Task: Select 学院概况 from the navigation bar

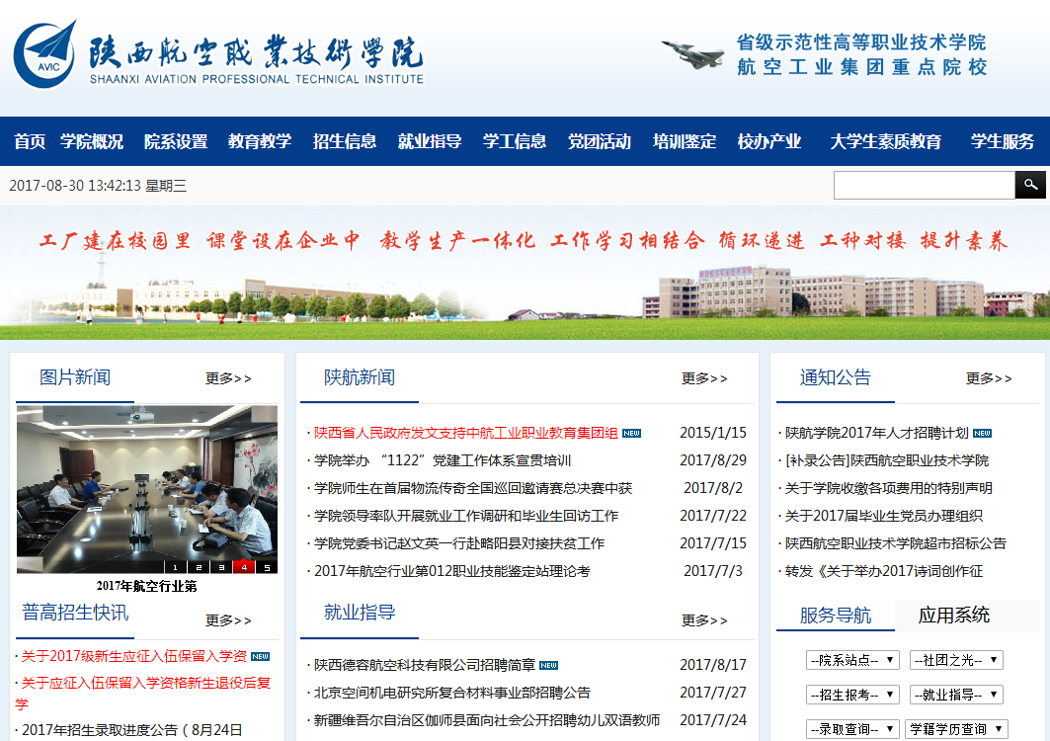Action: (92, 141)
